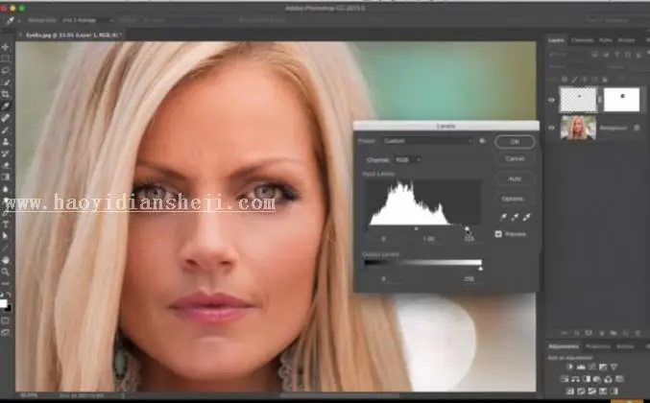Click the Background layer lock icon

point(638,128)
